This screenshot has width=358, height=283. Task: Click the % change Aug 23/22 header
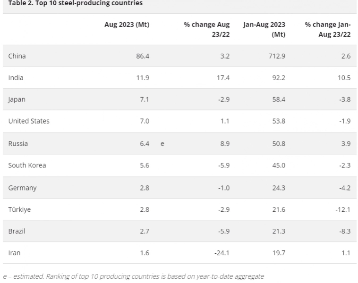[207, 29]
